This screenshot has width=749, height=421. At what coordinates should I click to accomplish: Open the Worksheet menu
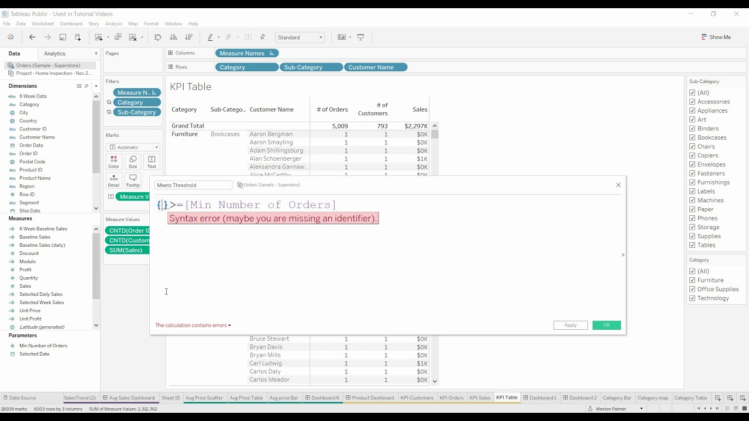pyautogui.click(x=43, y=24)
